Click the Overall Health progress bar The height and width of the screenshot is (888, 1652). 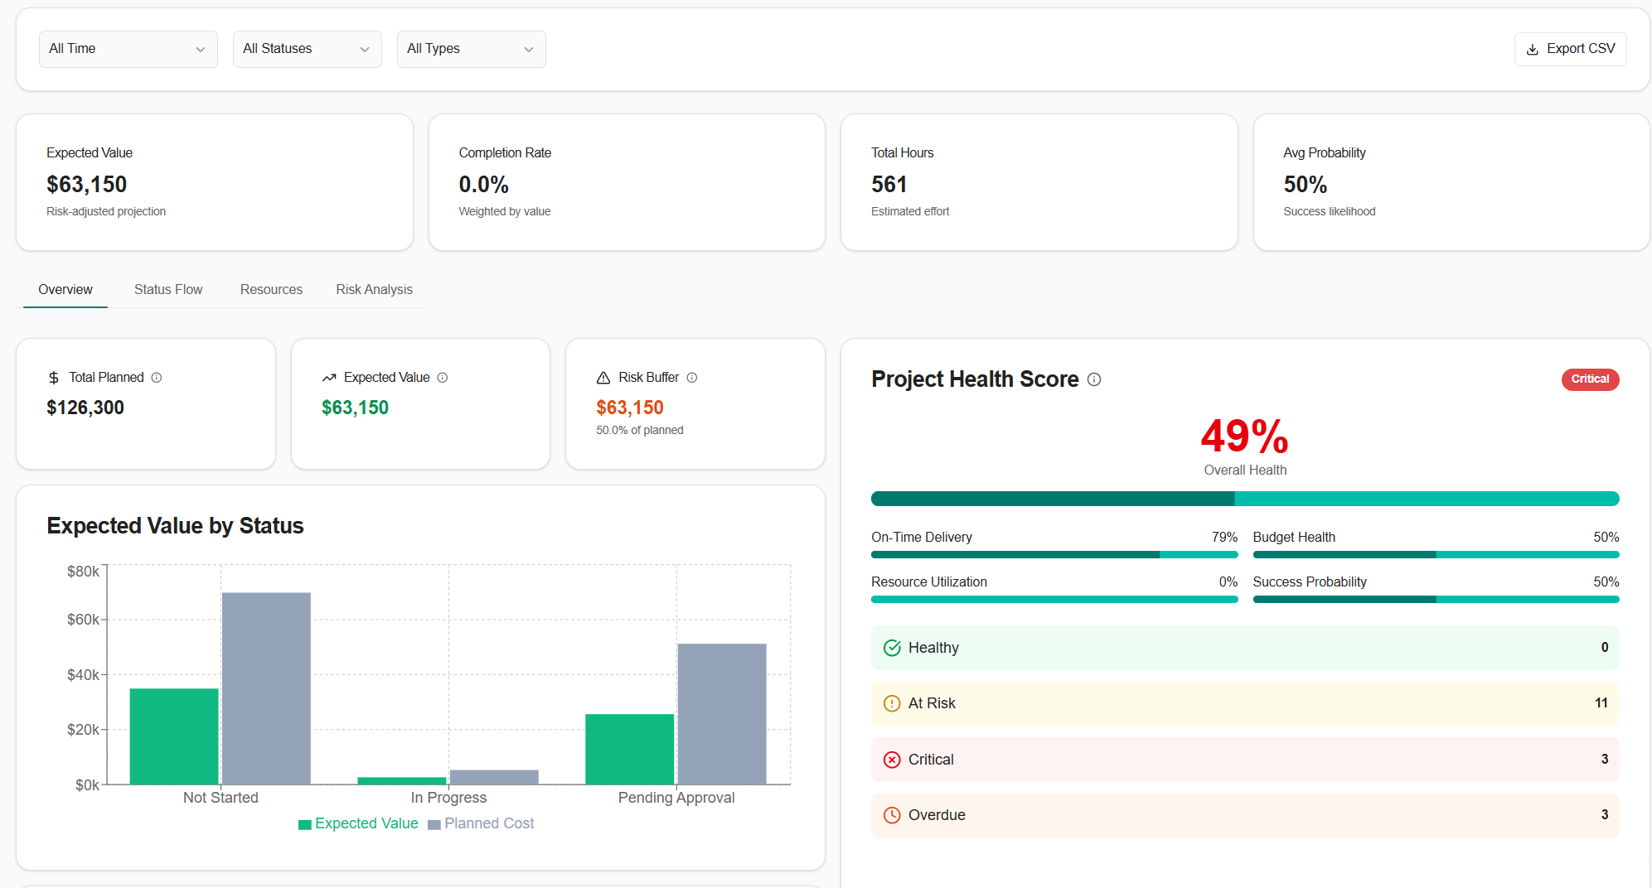pos(1243,499)
